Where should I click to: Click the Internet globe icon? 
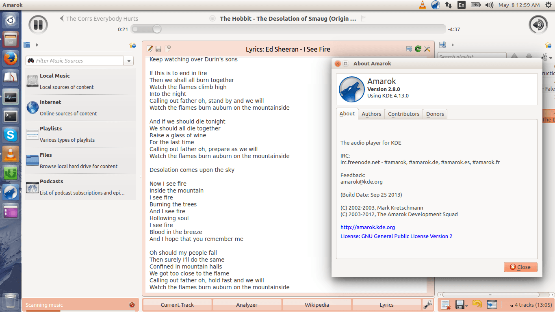pos(33,108)
